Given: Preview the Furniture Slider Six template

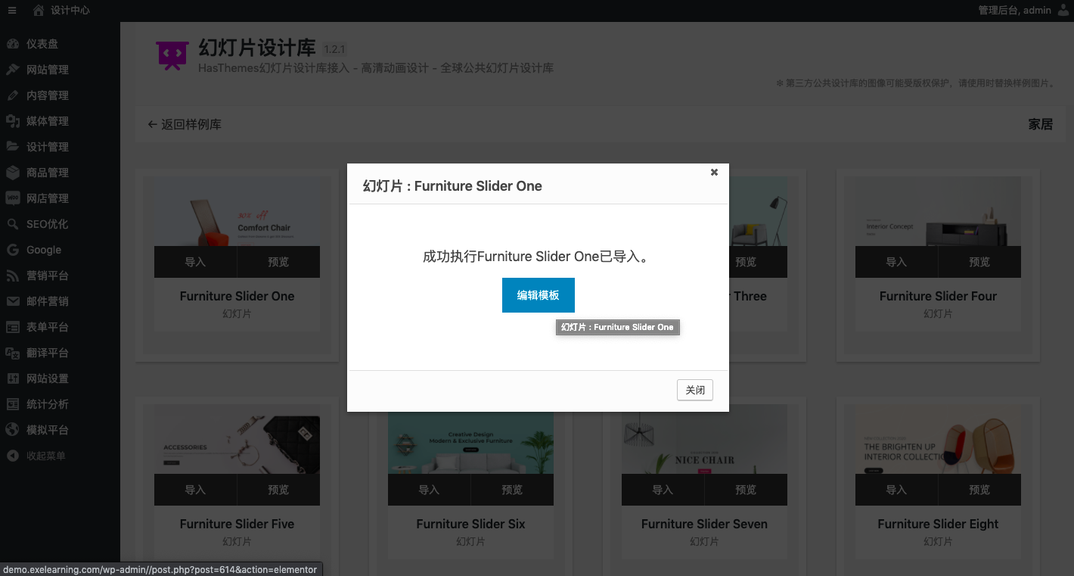Looking at the screenshot, I should pos(512,490).
